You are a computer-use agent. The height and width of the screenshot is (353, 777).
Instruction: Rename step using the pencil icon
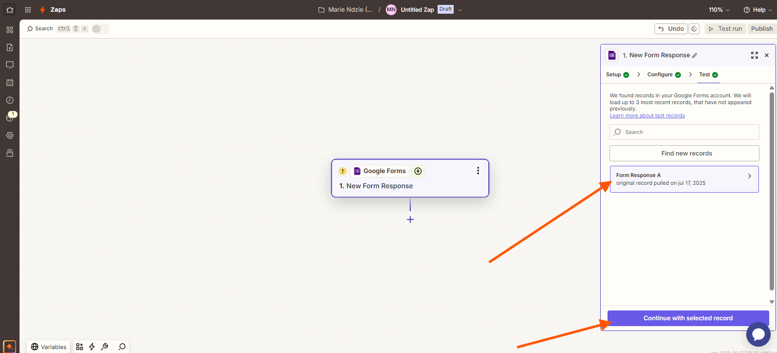coord(695,55)
